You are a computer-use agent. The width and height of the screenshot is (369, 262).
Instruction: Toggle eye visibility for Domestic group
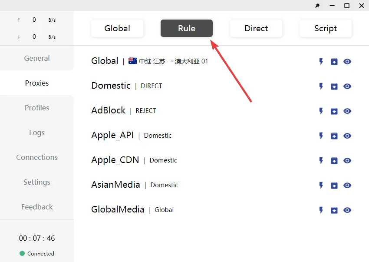coord(347,86)
